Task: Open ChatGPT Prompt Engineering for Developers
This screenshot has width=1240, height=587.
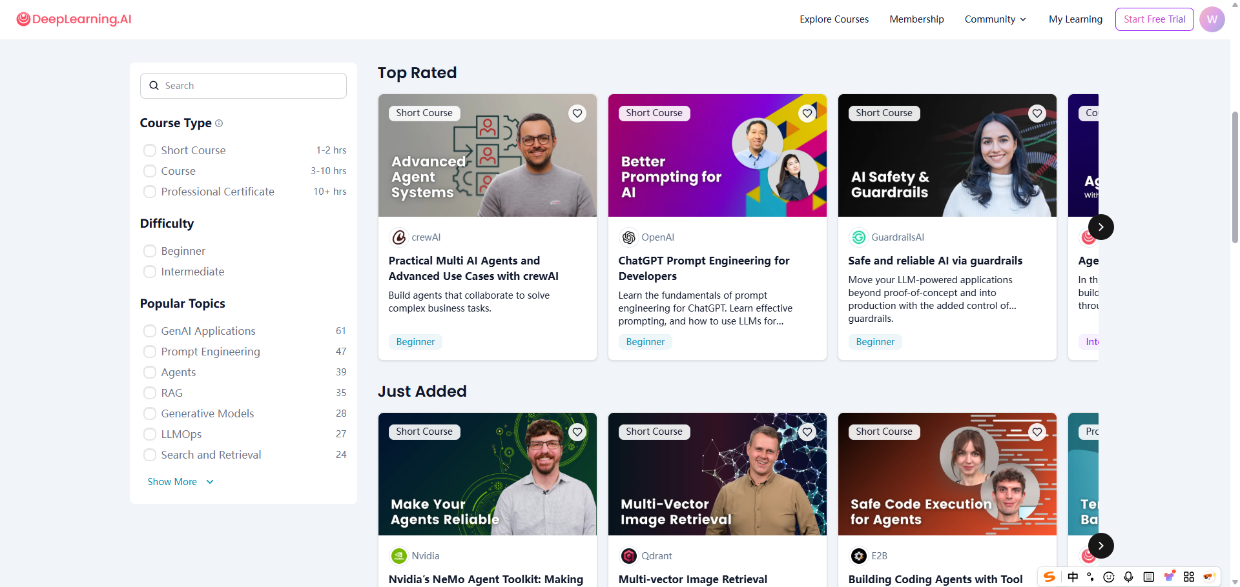Action: 704,268
